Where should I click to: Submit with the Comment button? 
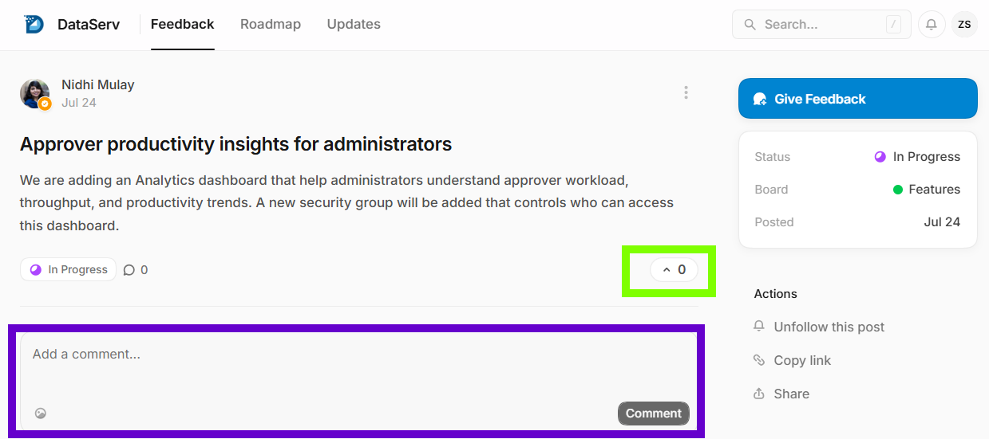pyautogui.click(x=653, y=414)
